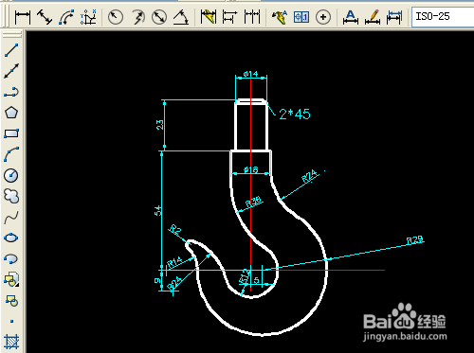Image resolution: width=474 pixels, height=353 pixels.
Task: Select the Center Mark tool
Action: click(x=323, y=17)
